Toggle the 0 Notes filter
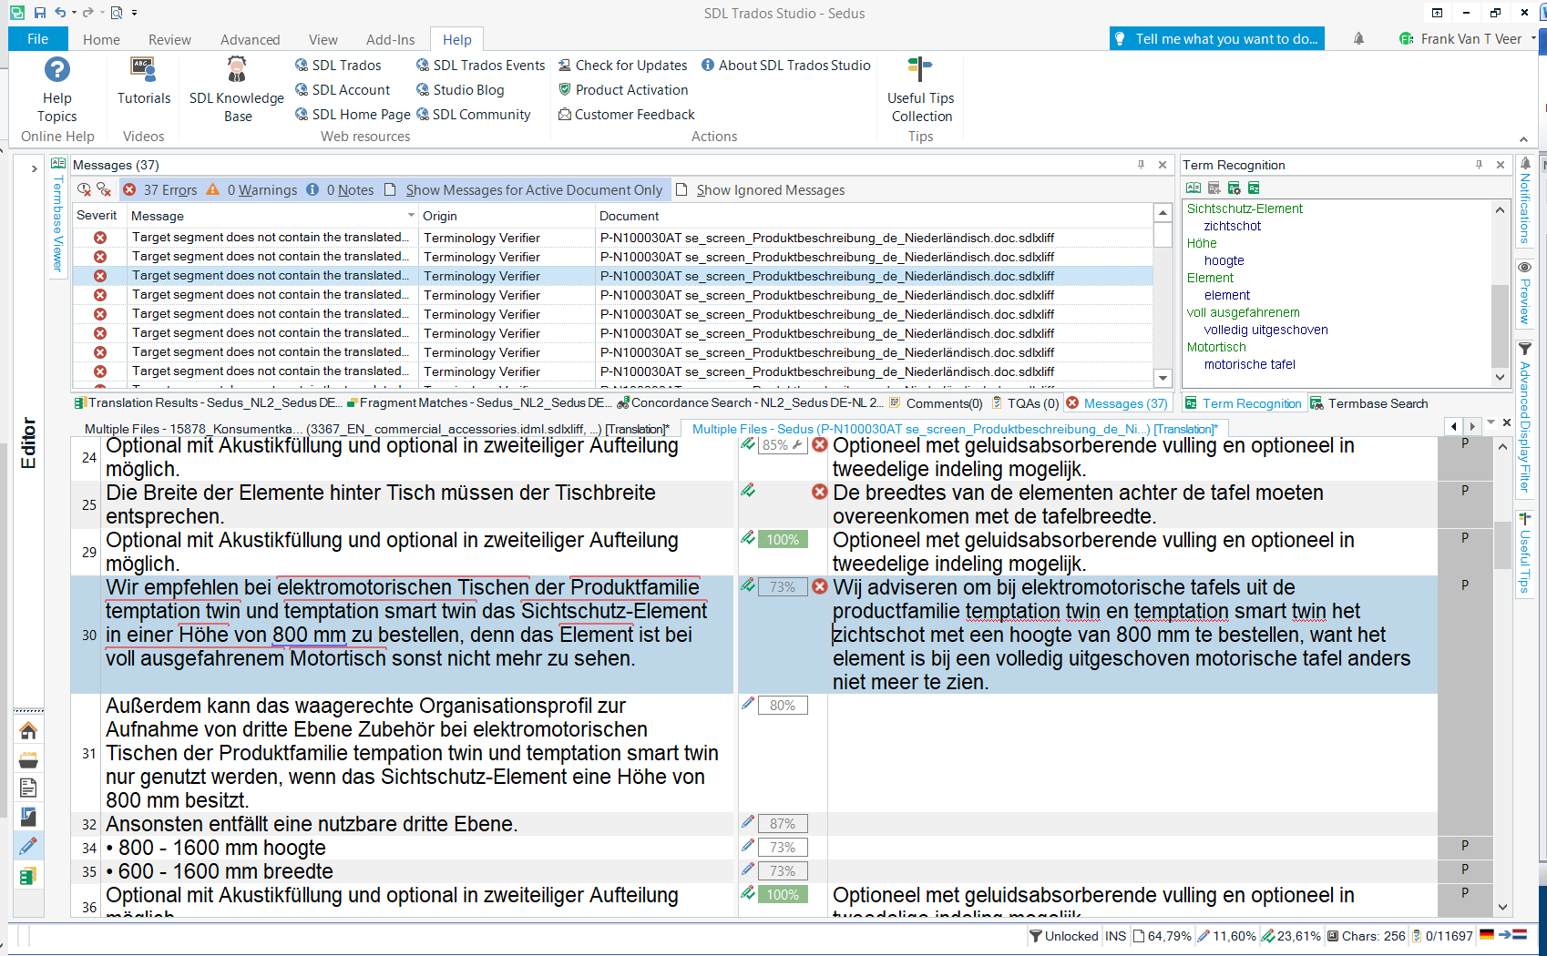The width and height of the screenshot is (1547, 956). pos(340,189)
